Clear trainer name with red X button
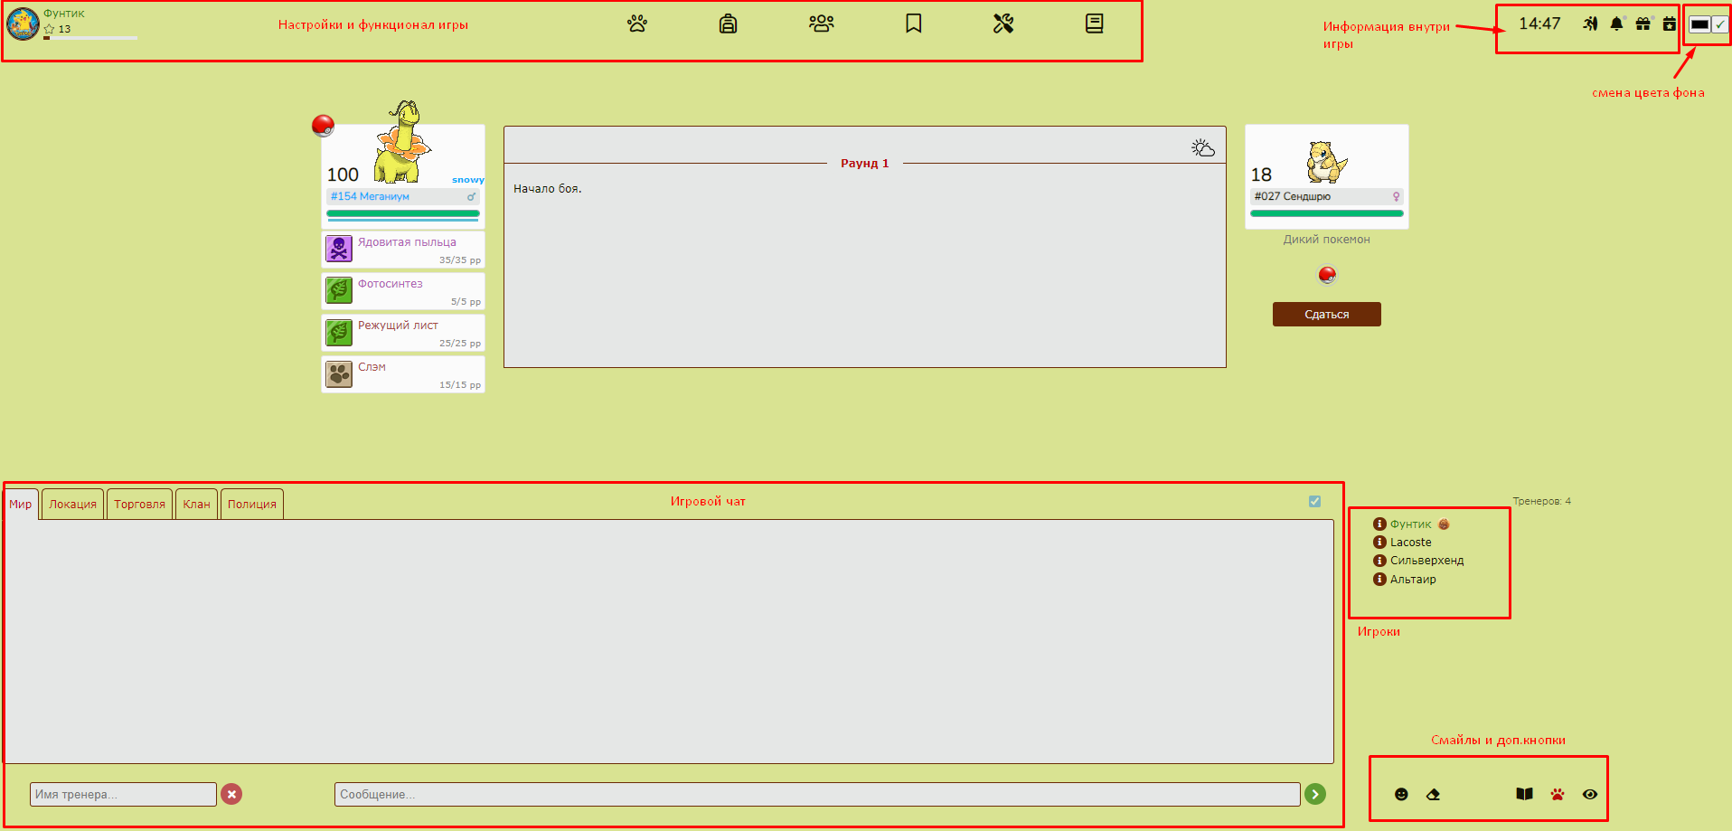The width and height of the screenshot is (1732, 831). 231,794
